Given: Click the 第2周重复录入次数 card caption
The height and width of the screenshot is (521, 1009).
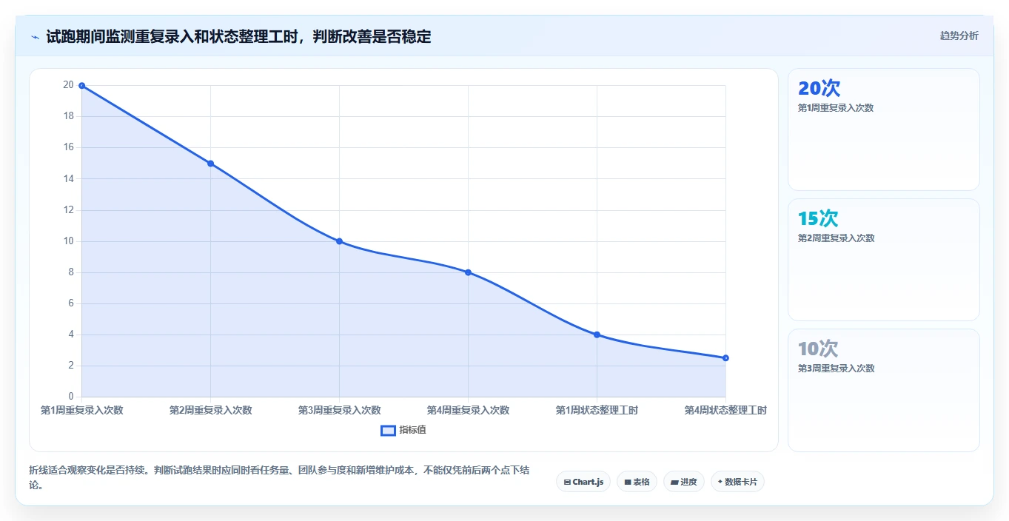Looking at the screenshot, I should click(x=836, y=238).
